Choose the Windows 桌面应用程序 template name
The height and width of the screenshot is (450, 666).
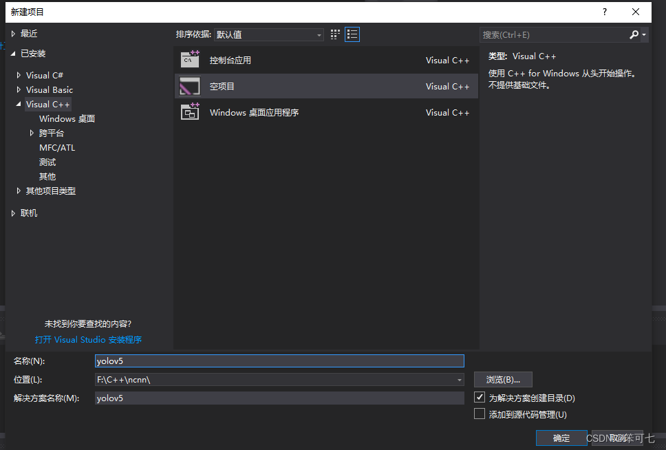point(254,113)
